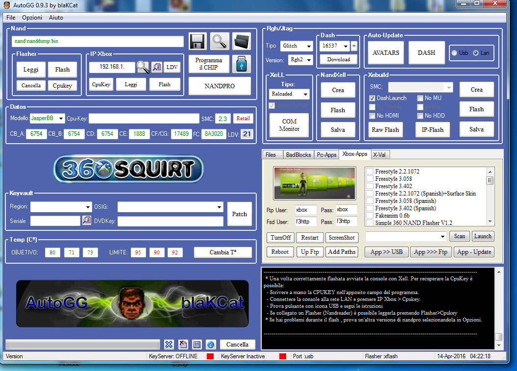Open the dark folder icon in Nand
Screen dimensions: 517x371
[x=242, y=41]
